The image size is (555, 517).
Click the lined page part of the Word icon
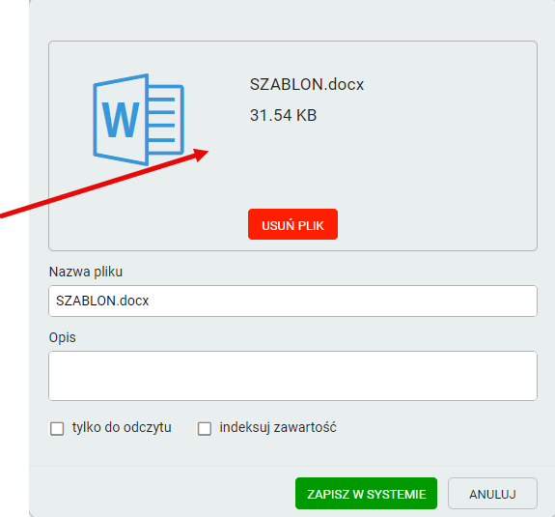(x=166, y=120)
